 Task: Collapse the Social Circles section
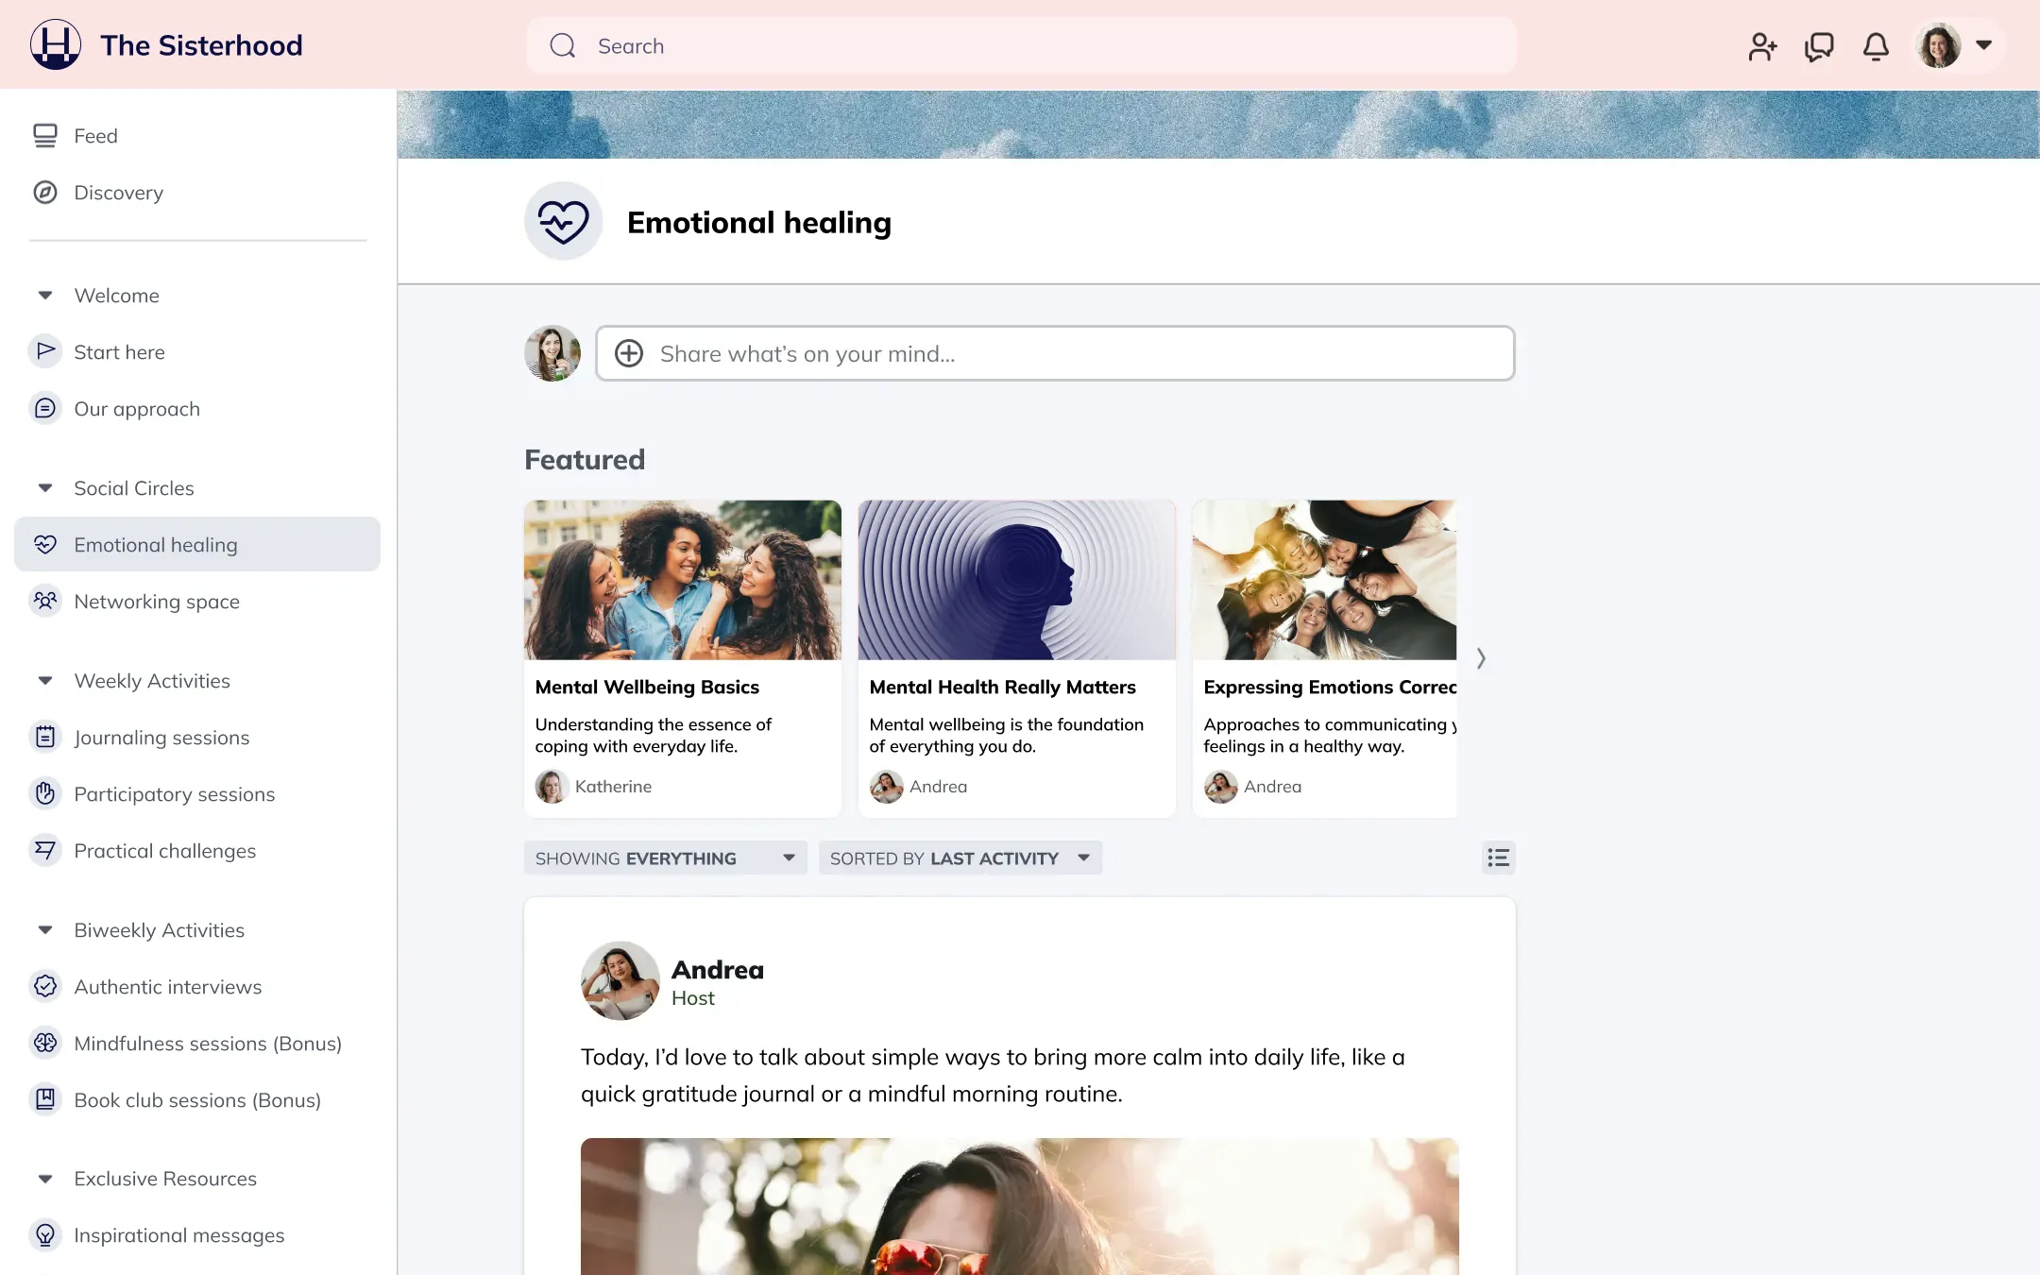click(45, 488)
